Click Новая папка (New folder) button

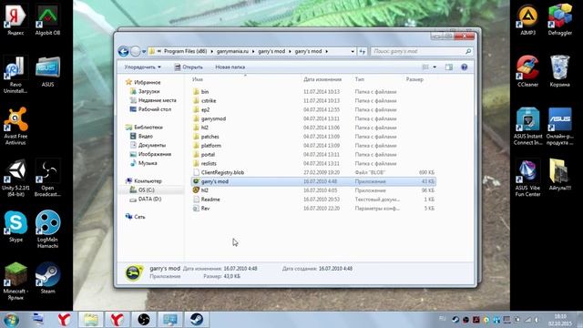[230, 67]
